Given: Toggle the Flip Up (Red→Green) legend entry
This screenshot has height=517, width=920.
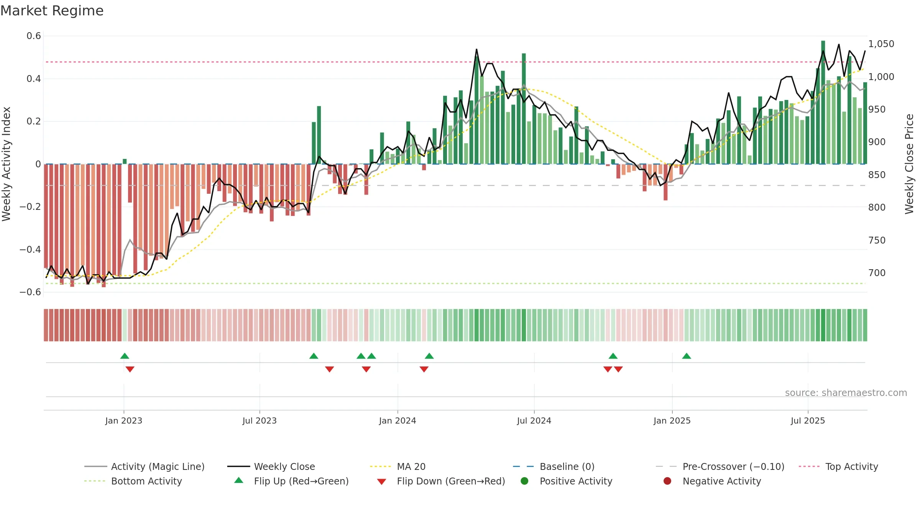Looking at the screenshot, I should pos(291,481).
